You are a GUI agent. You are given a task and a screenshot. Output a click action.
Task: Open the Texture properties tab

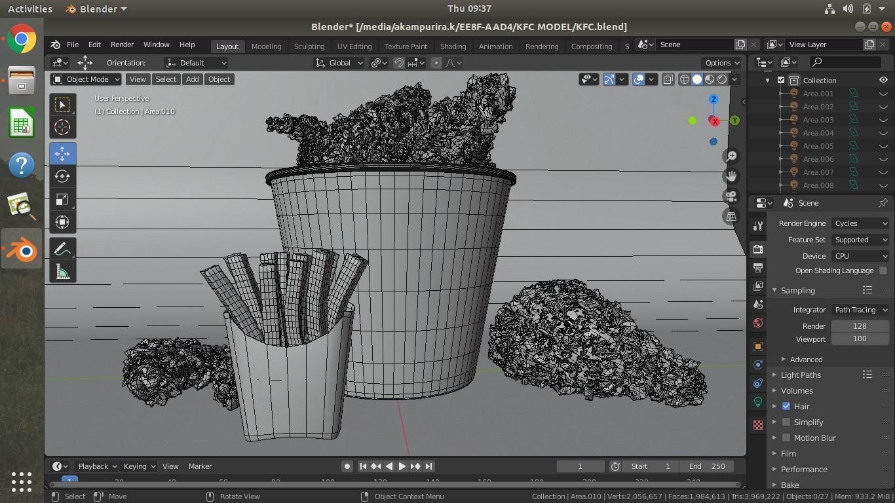[x=758, y=425]
